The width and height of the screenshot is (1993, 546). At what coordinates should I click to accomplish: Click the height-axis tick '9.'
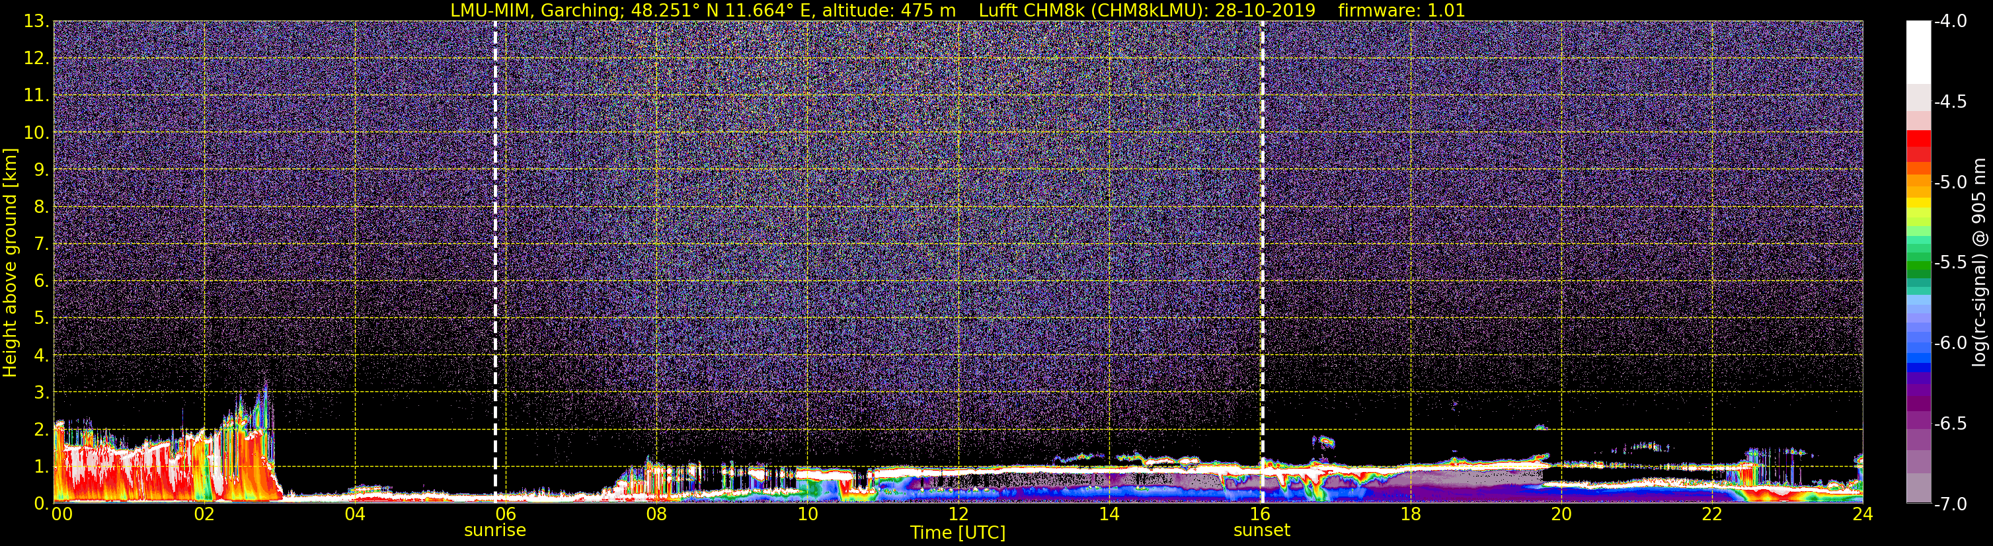[x=42, y=169]
